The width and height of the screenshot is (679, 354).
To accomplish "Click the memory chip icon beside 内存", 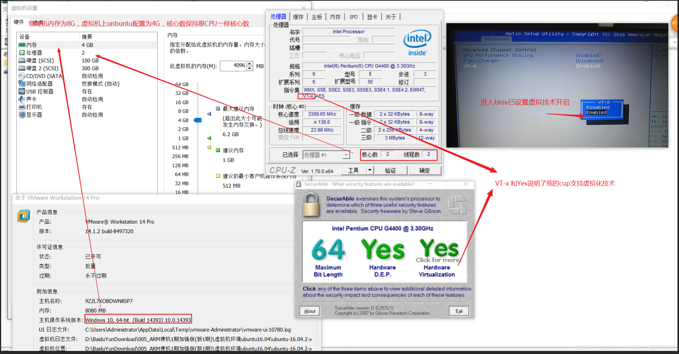I will click(22, 45).
